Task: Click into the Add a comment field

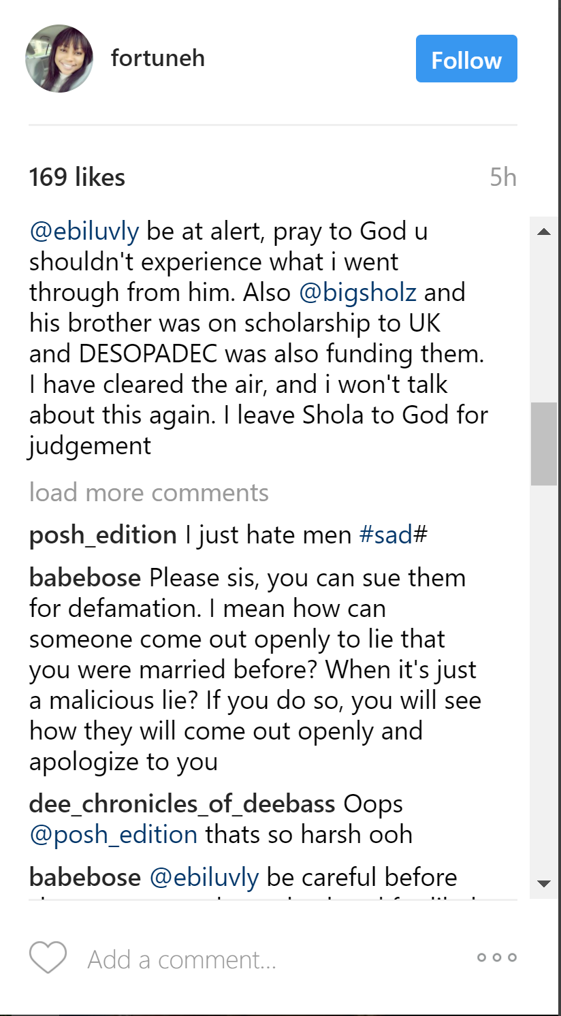Action: pyautogui.click(x=182, y=959)
